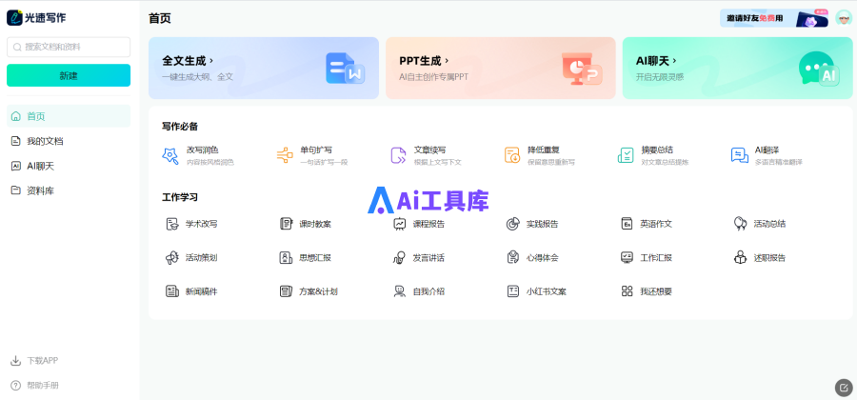This screenshot has width=857, height=400.
Task: Open 资料库 in the sidebar
Action: [x=69, y=190]
